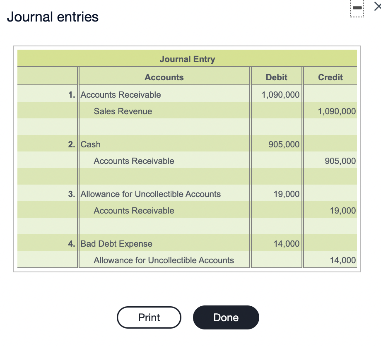Screen dimensions: 381x346
Task: Click the 14,000 credit amount cell
Action: (343, 260)
